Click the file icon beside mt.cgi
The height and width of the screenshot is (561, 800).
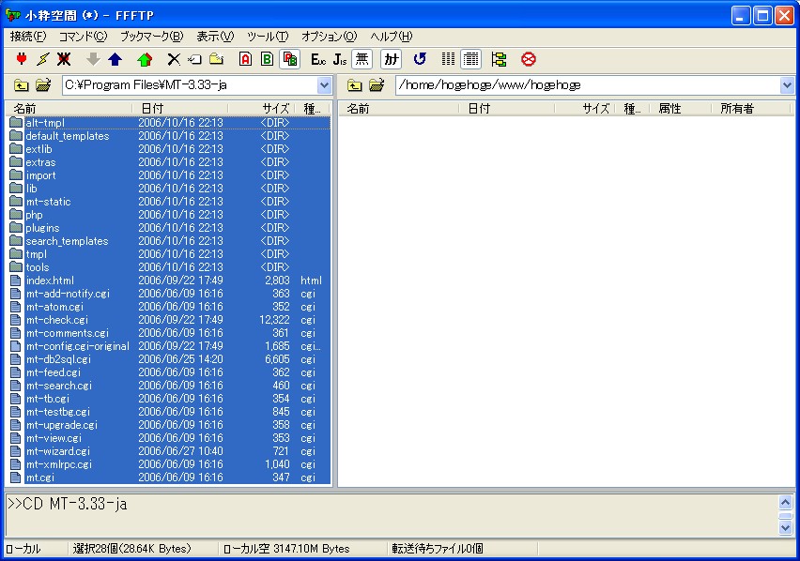coord(16,478)
